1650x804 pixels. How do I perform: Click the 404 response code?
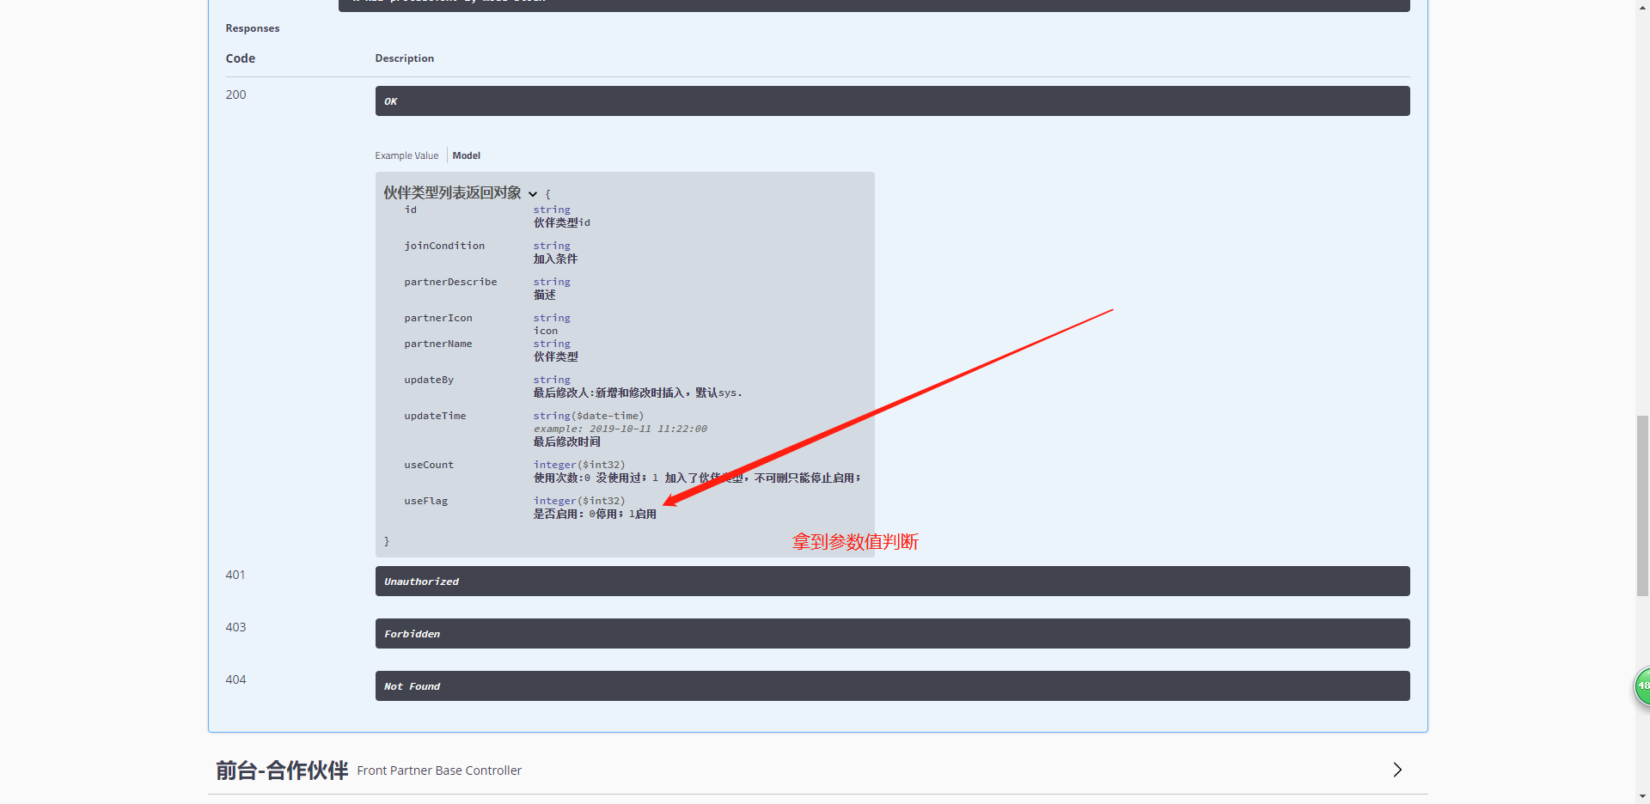click(x=235, y=679)
